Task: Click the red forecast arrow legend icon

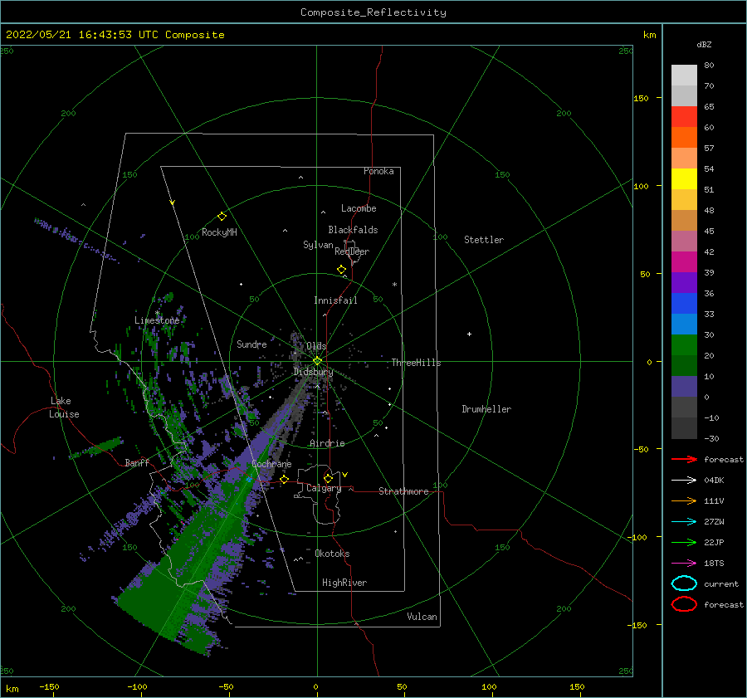Action: click(684, 459)
